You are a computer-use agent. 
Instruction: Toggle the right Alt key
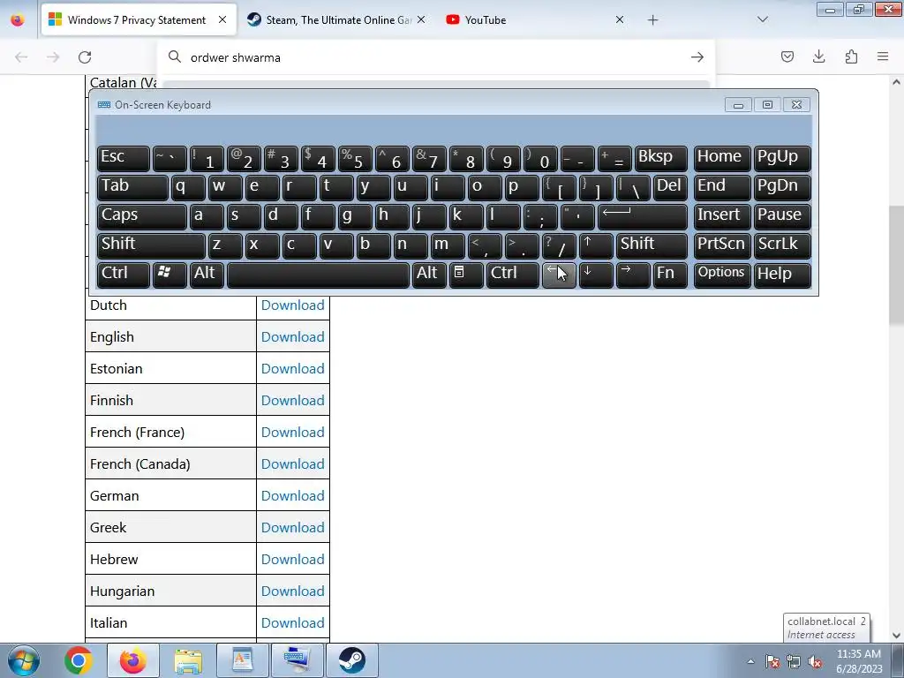[429, 275]
